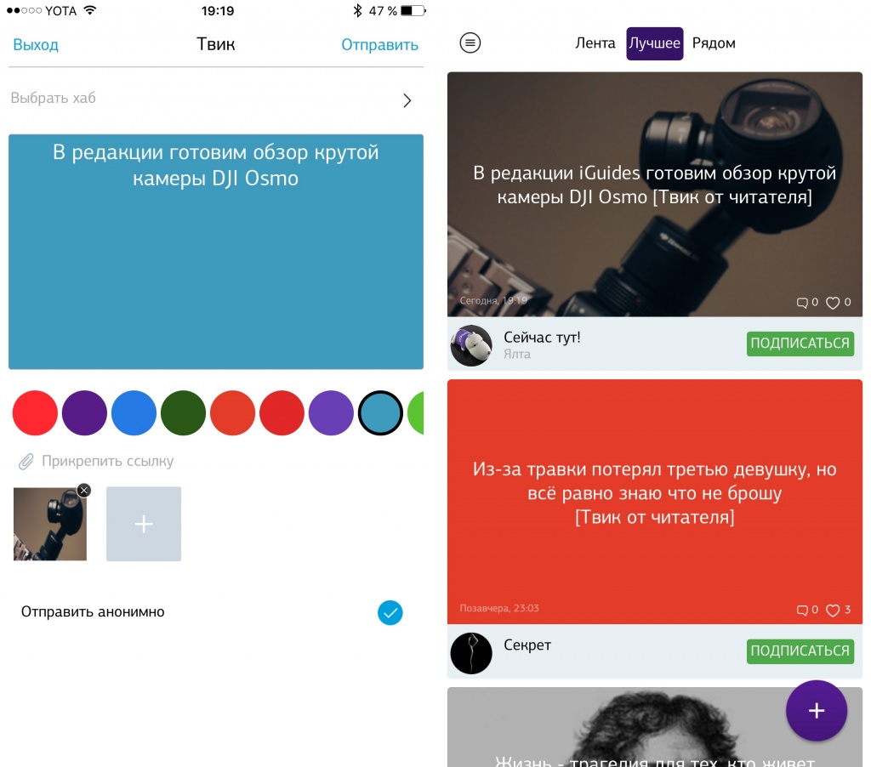Open the hamburger menu icon
Screen dimensions: 871x767
(x=470, y=43)
